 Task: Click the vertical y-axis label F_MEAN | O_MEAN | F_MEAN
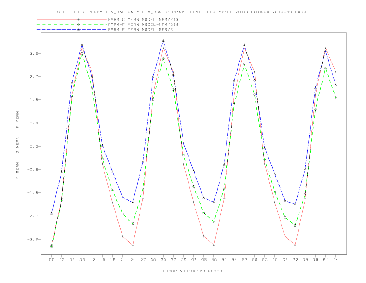(x=17, y=145)
